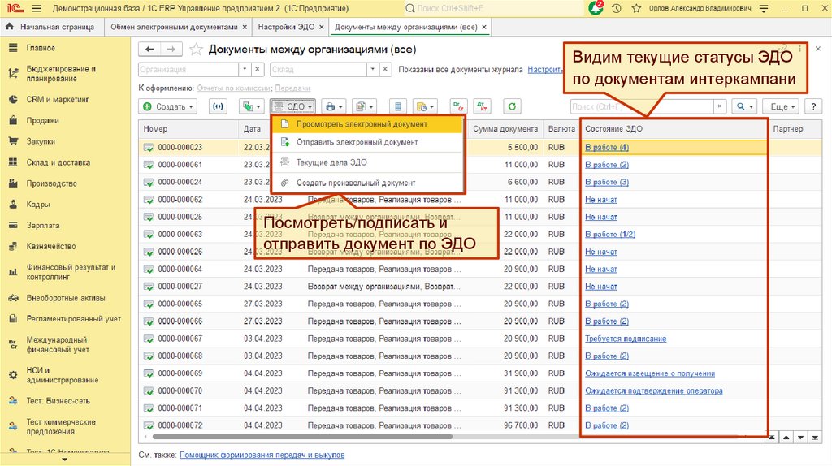This screenshot has height=466, width=832.
Task: Open the print icon menu in the toolbar
Action: tap(333, 106)
